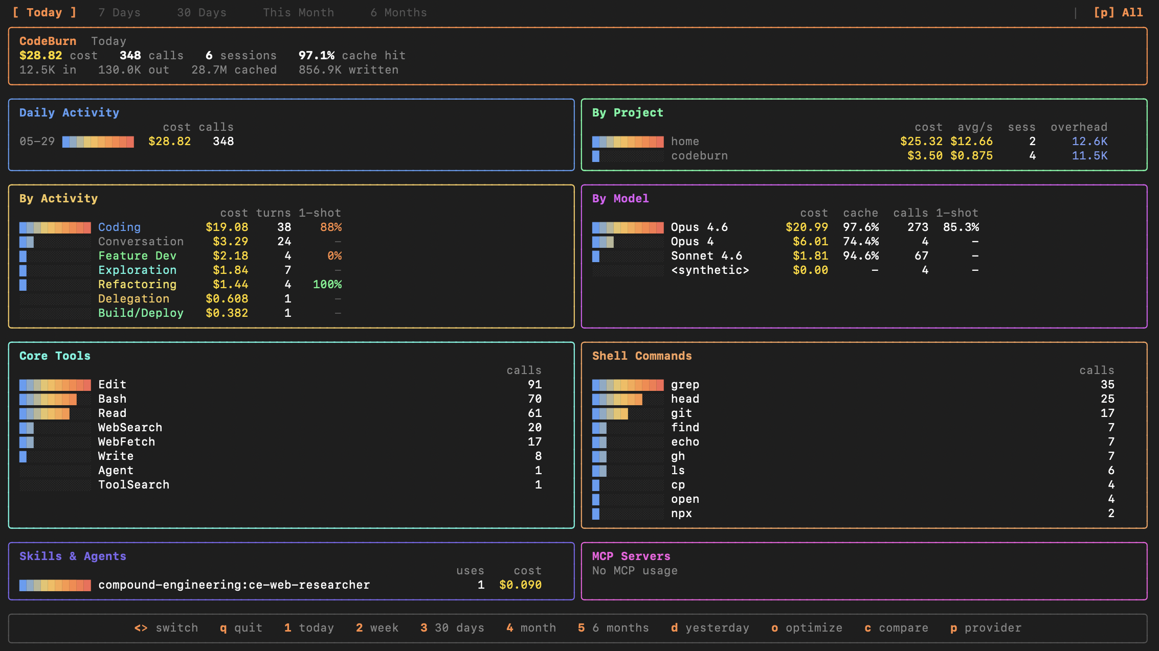Click the d yesterday shortcut

(710, 627)
